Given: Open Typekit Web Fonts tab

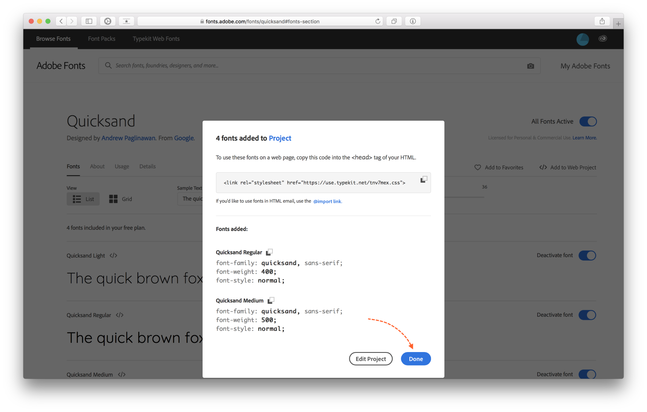Looking at the screenshot, I should (156, 39).
